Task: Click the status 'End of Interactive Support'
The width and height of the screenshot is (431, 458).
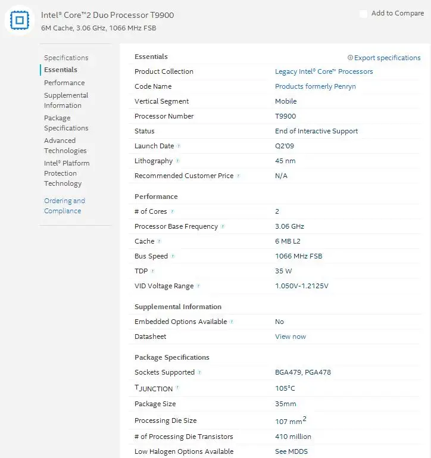Action: pos(316,131)
